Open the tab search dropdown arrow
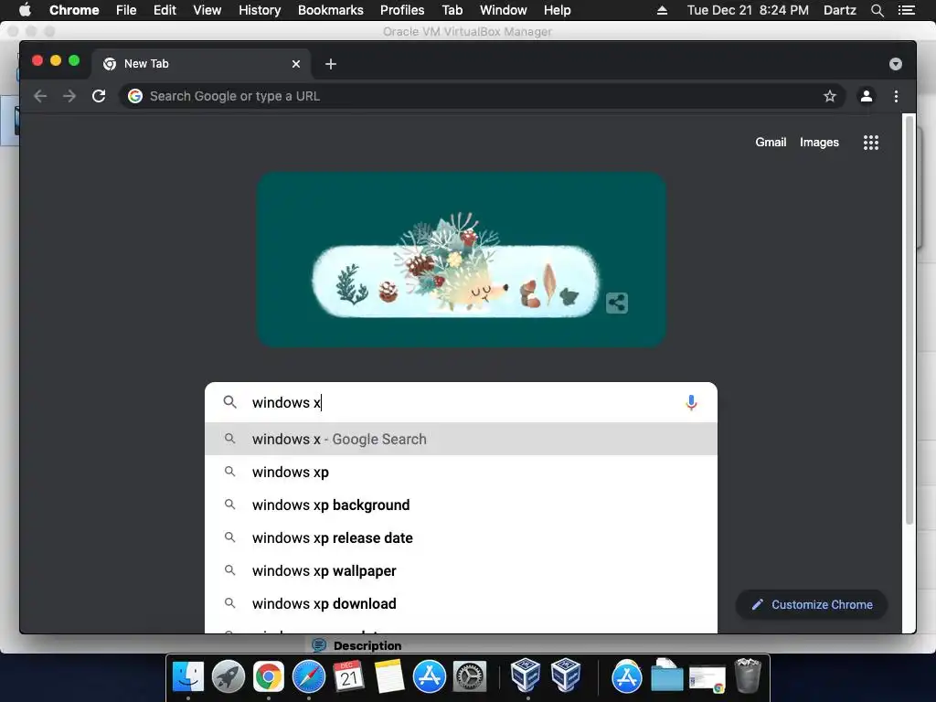 point(896,64)
